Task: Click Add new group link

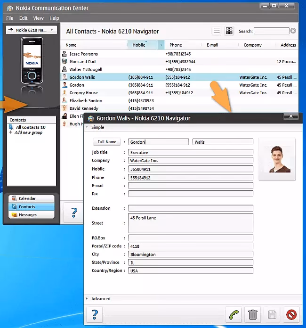Action: point(28,132)
